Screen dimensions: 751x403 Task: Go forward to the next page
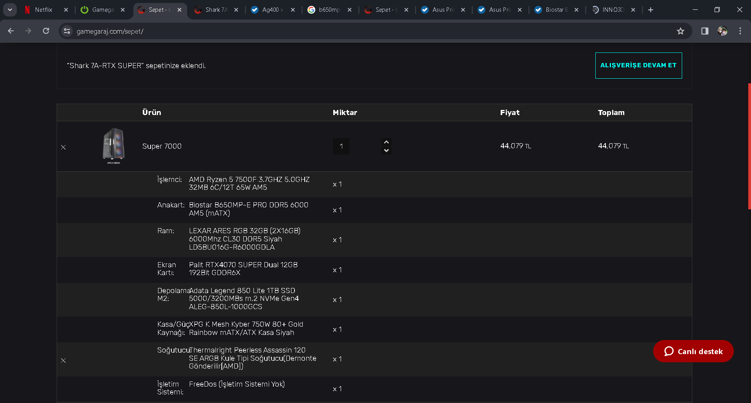(28, 31)
